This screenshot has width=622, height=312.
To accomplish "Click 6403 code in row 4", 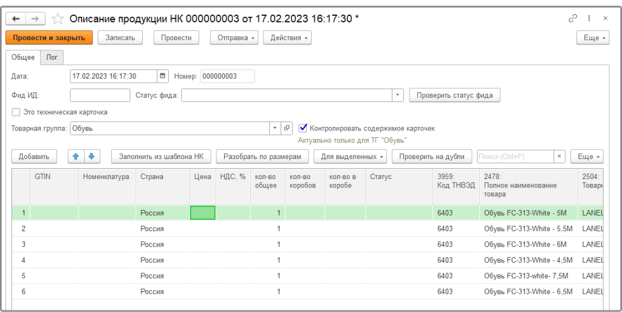I will (x=445, y=260).
